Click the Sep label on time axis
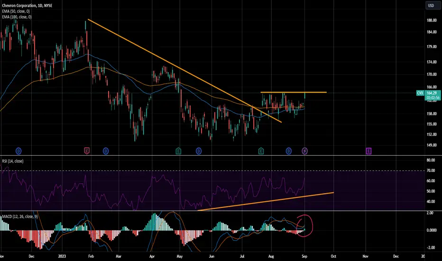Image resolution: width=442 pixels, height=261 pixels. [304, 256]
